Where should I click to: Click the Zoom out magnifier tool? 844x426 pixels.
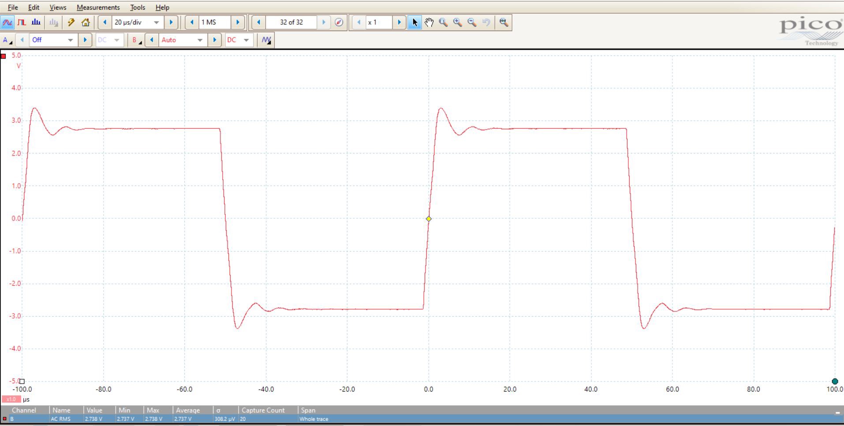click(472, 22)
